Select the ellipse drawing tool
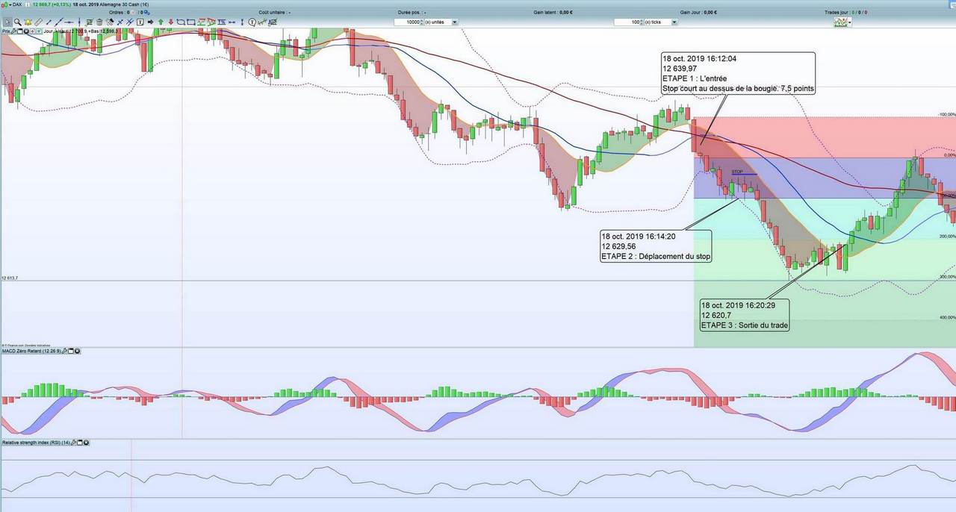 (181, 22)
